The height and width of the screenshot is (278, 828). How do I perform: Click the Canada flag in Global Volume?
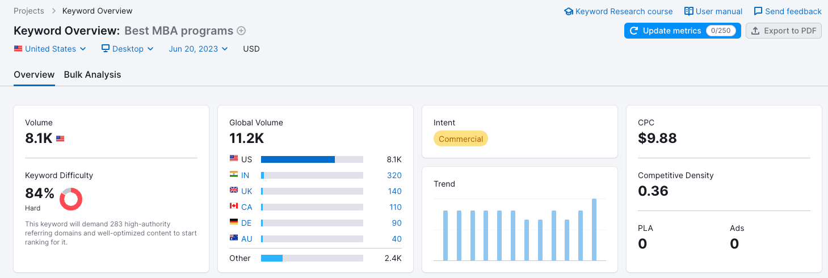pos(234,207)
